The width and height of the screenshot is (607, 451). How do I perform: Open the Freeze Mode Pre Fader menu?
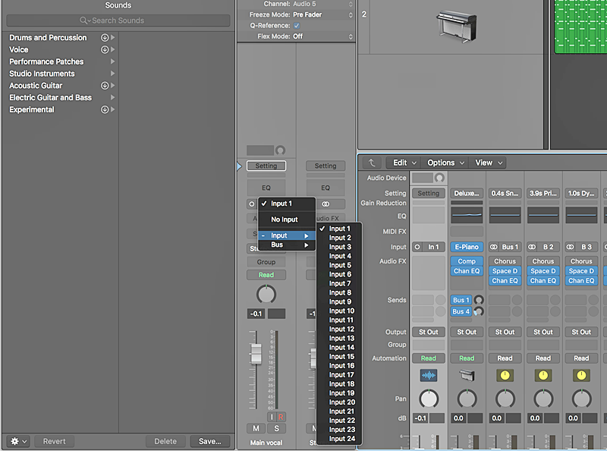(323, 14)
